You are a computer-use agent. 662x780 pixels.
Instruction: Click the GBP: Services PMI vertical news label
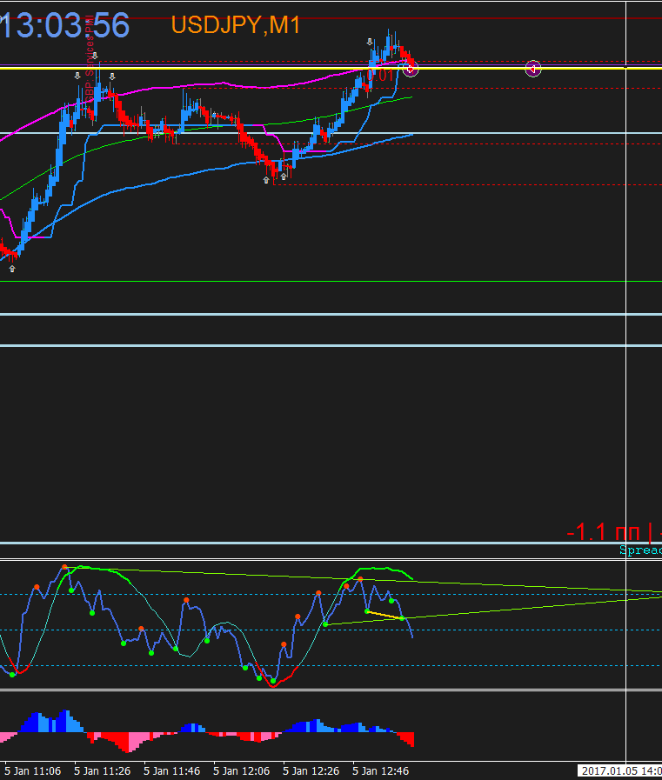click(90, 59)
